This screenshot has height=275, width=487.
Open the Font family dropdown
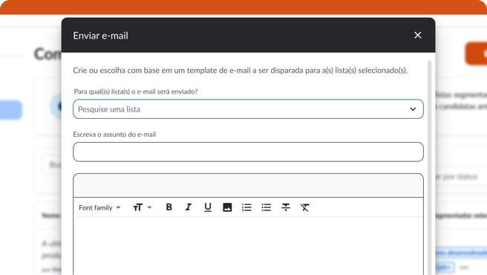coord(99,207)
